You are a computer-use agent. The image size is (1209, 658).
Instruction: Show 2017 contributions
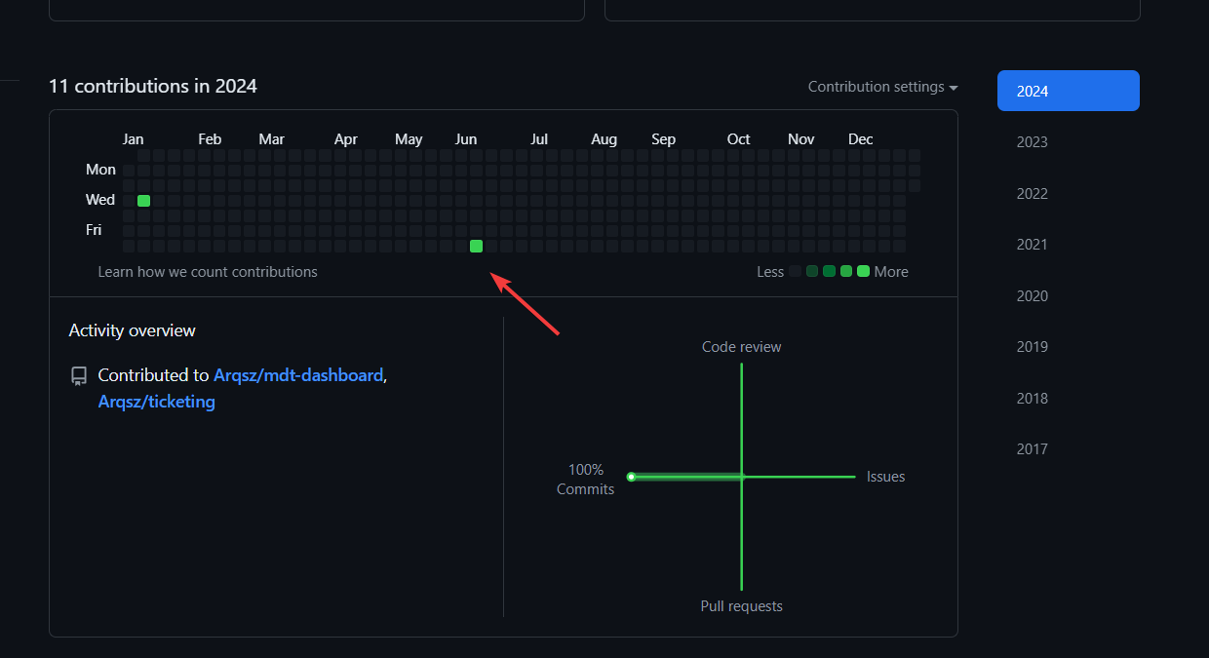[x=1032, y=449]
